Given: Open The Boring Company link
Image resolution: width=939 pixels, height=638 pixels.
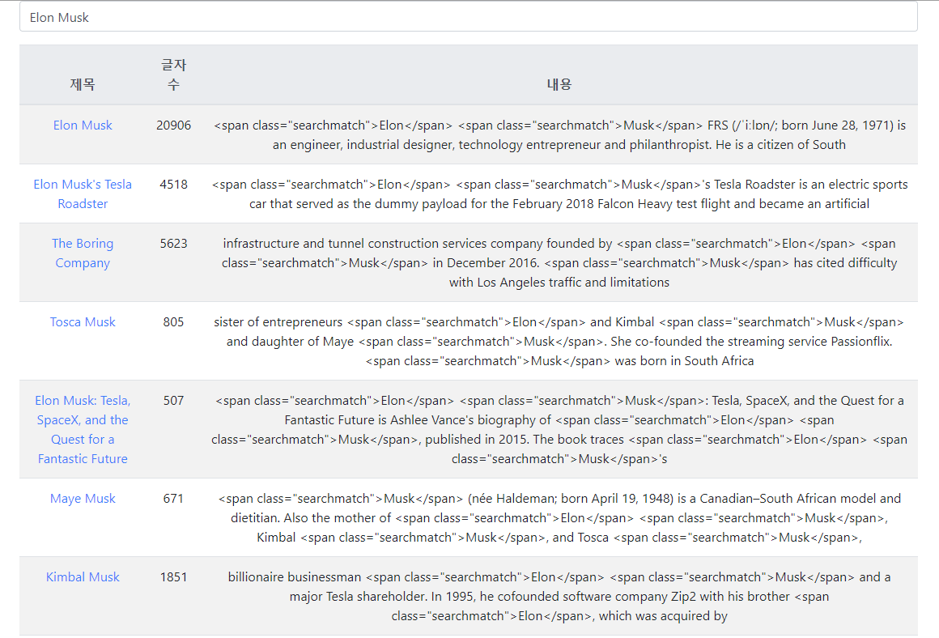Looking at the screenshot, I should point(83,253).
